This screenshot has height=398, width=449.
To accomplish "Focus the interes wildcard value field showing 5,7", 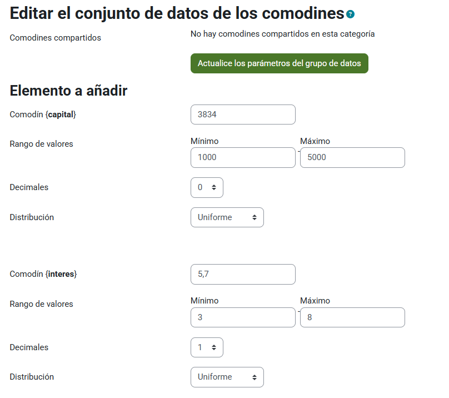I will (243, 274).
